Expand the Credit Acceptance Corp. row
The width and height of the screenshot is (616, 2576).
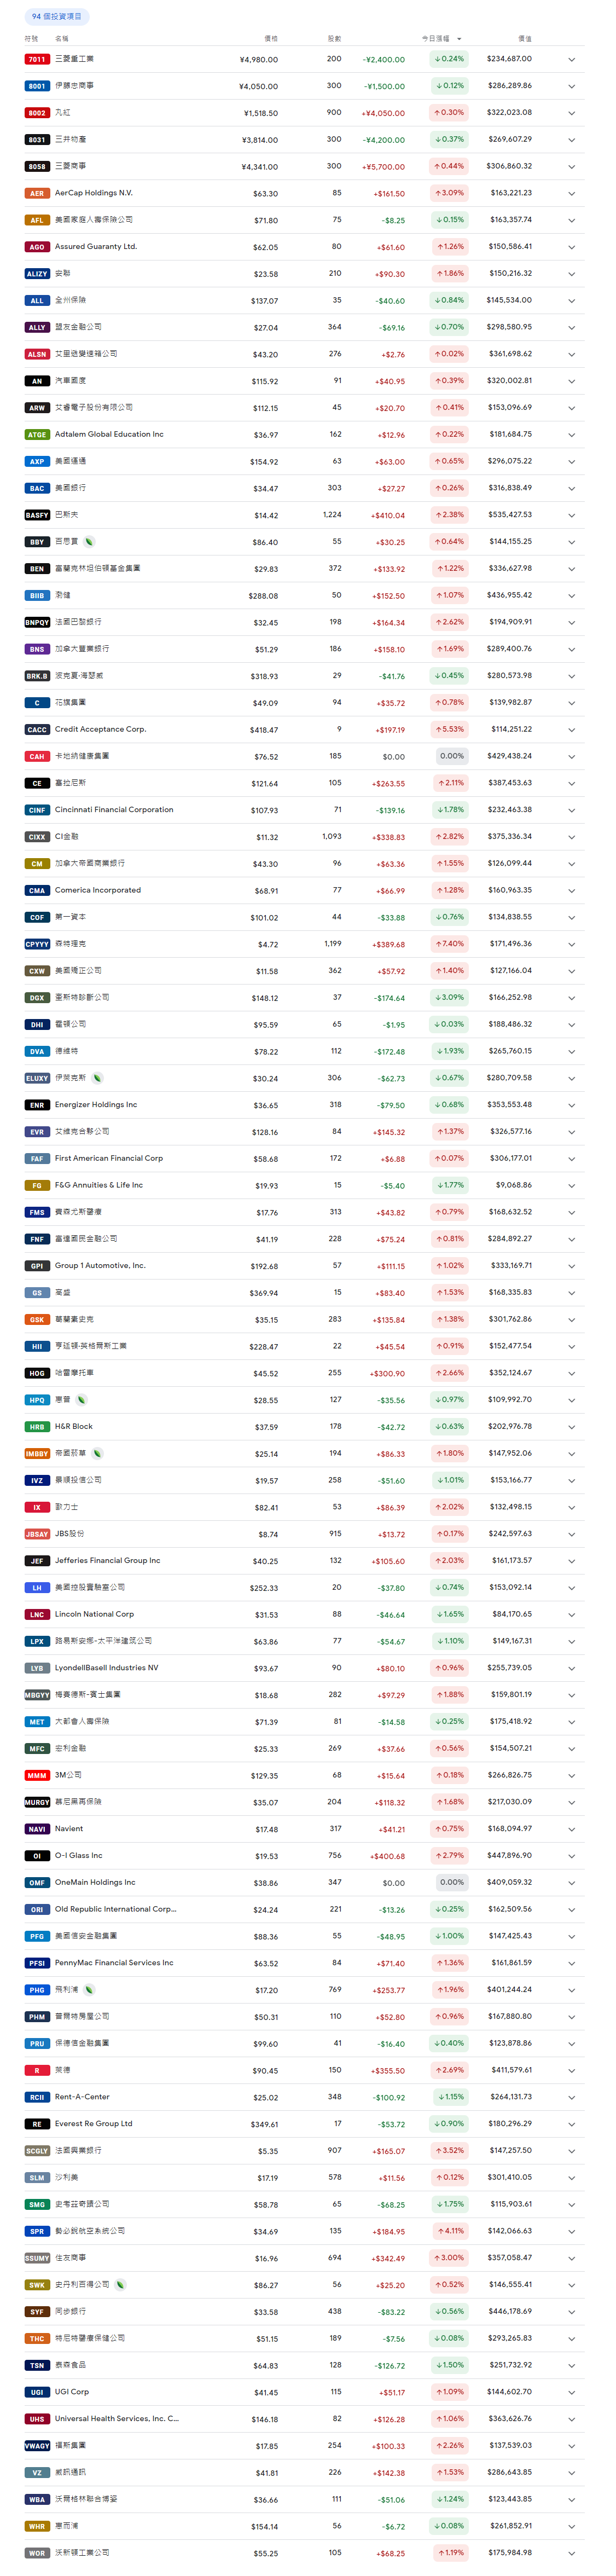point(572,730)
